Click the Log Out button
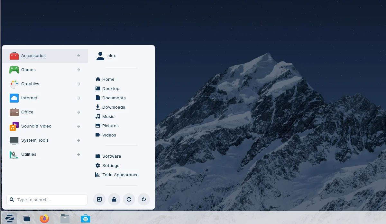386x224 pixels. pyautogui.click(x=99, y=199)
